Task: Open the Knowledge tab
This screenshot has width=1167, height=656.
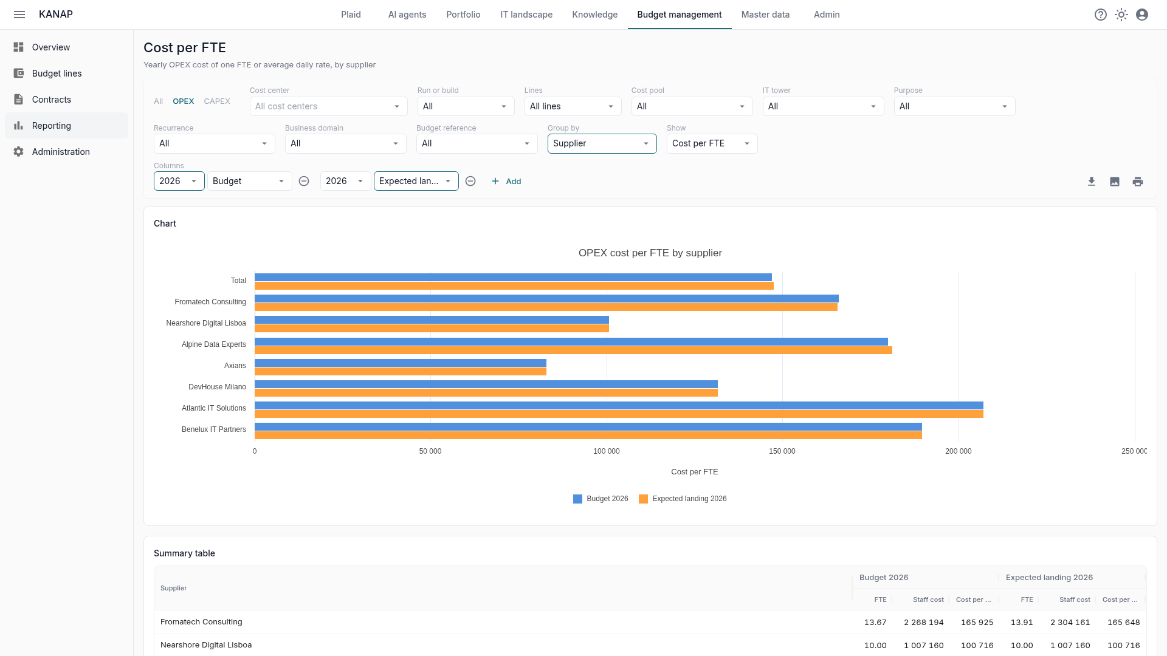Action: pyautogui.click(x=594, y=15)
